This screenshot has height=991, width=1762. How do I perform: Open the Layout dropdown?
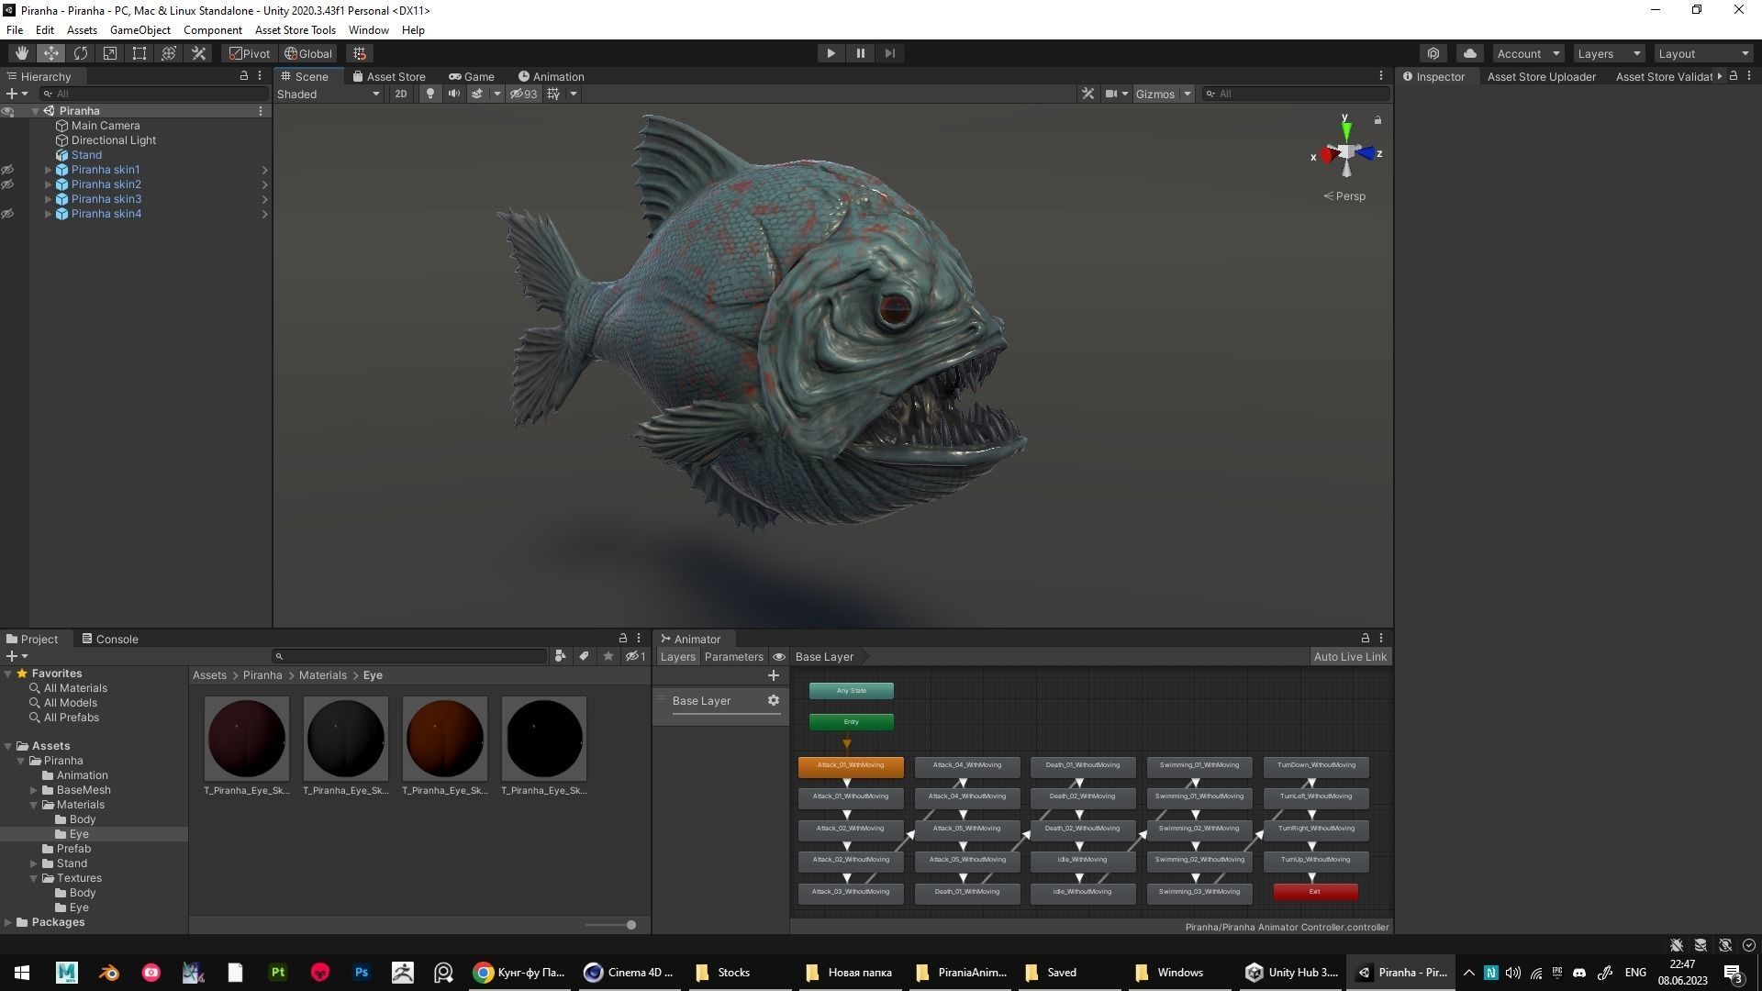[x=1703, y=53]
